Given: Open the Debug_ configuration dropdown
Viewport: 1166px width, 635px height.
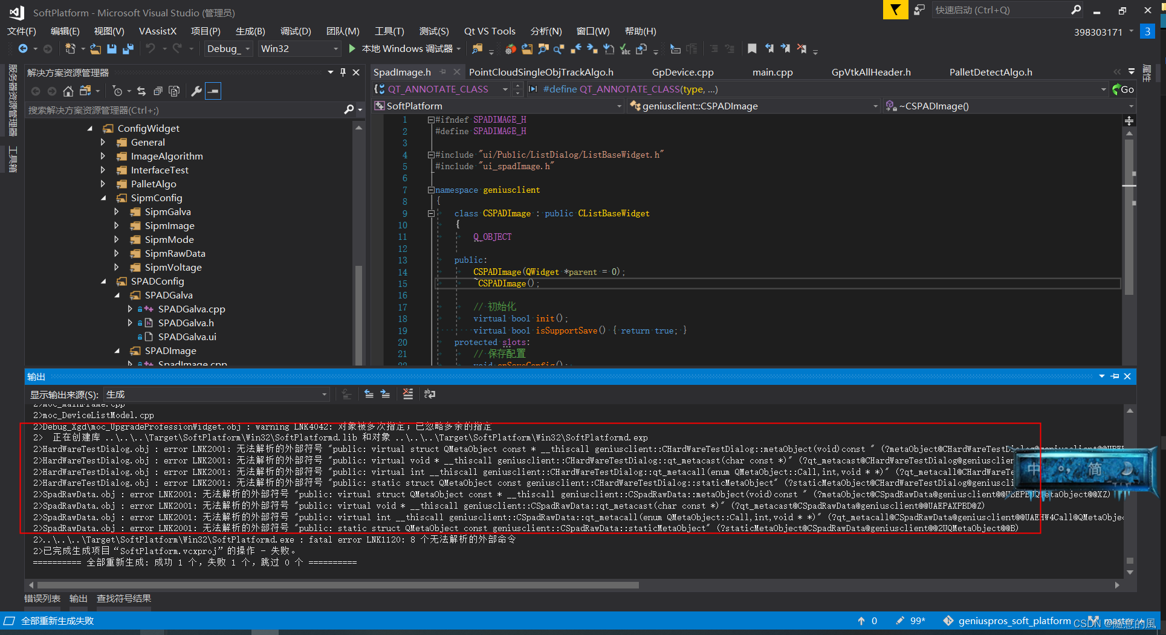Looking at the screenshot, I should [228, 49].
